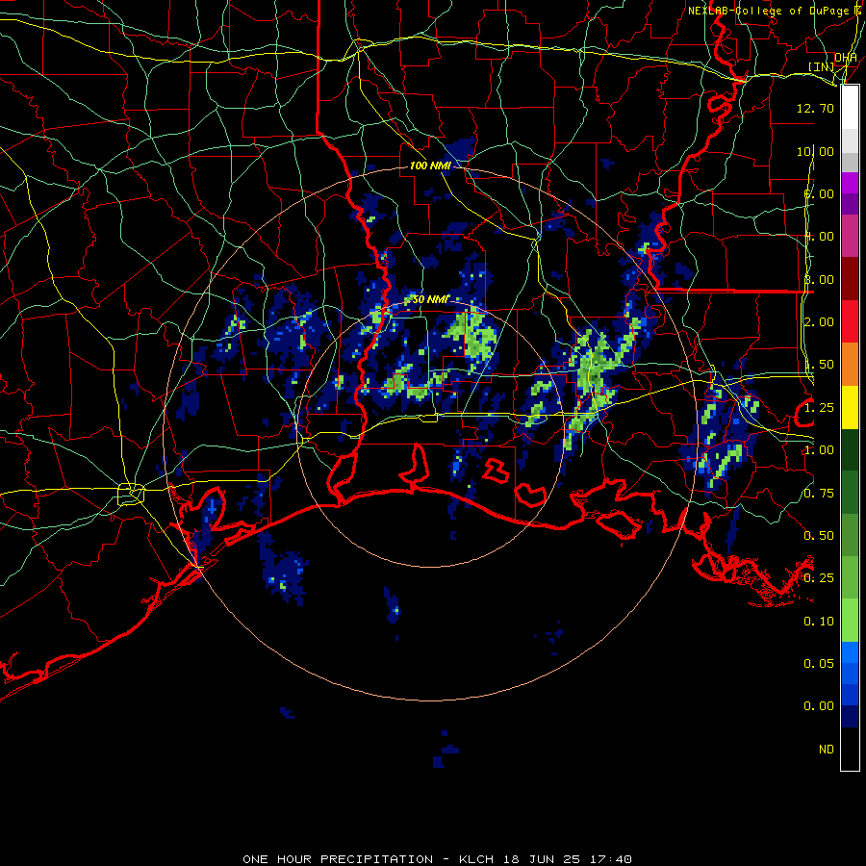Click the ONE HOUR PRECIPITATION KLCH caption

(x=437, y=859)
